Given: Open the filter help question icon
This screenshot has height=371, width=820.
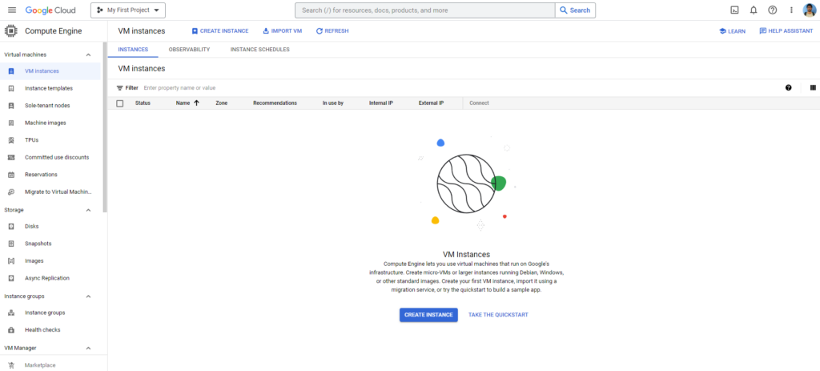Looking at the screenshot, I should [788, 88].
